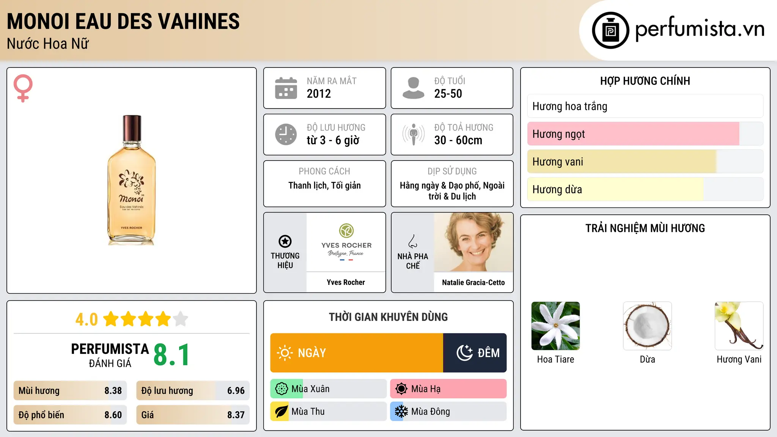Tap the sun icon for Mùa Hạ
Viewport: 777px width, 437px height.
(401, 389)
